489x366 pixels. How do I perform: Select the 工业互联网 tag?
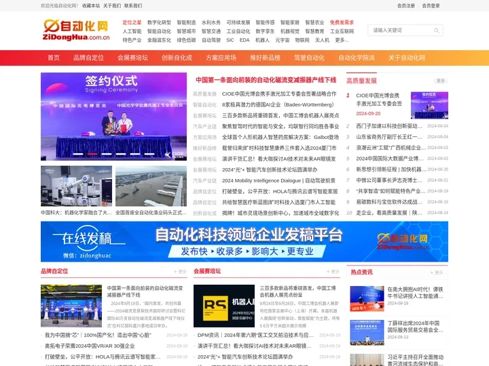point(342,31)
